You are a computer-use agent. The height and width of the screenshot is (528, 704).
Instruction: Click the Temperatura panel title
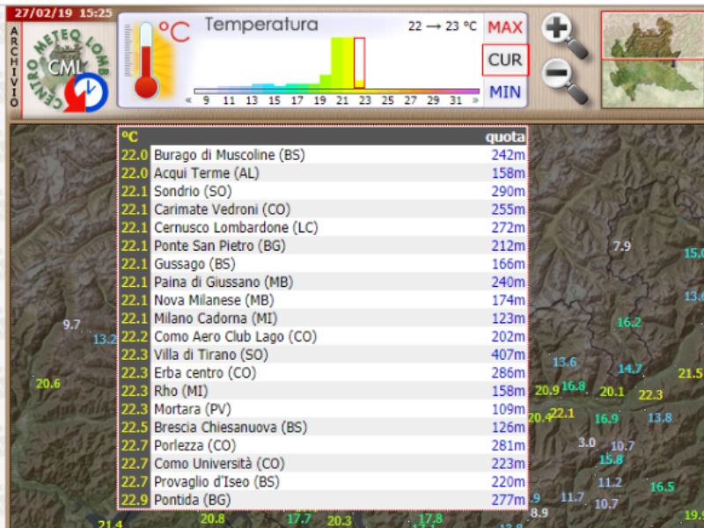pos(261,25)
